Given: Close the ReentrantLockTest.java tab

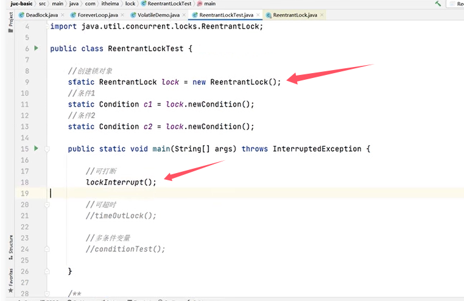Looking at the screenshot, I should point(258,15).
